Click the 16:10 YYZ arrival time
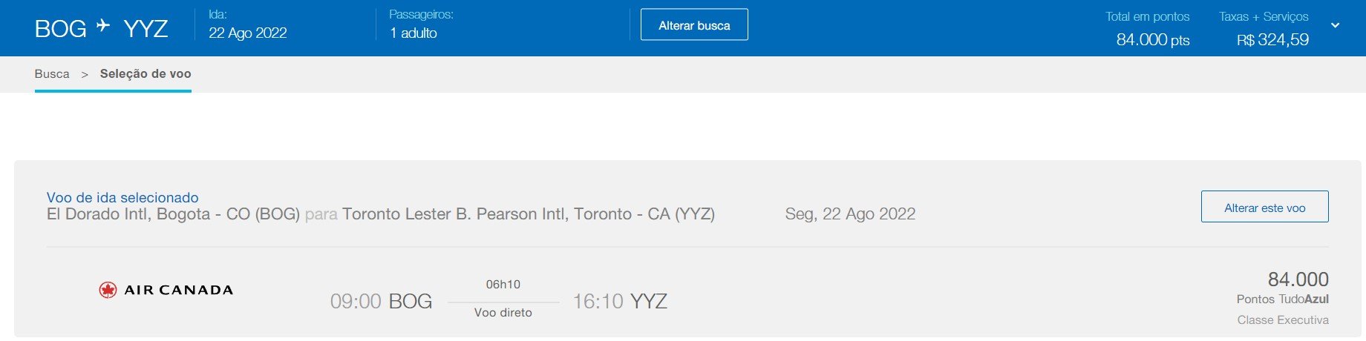This screenshot has width=1366, height=341. click(x=620, y=301)
